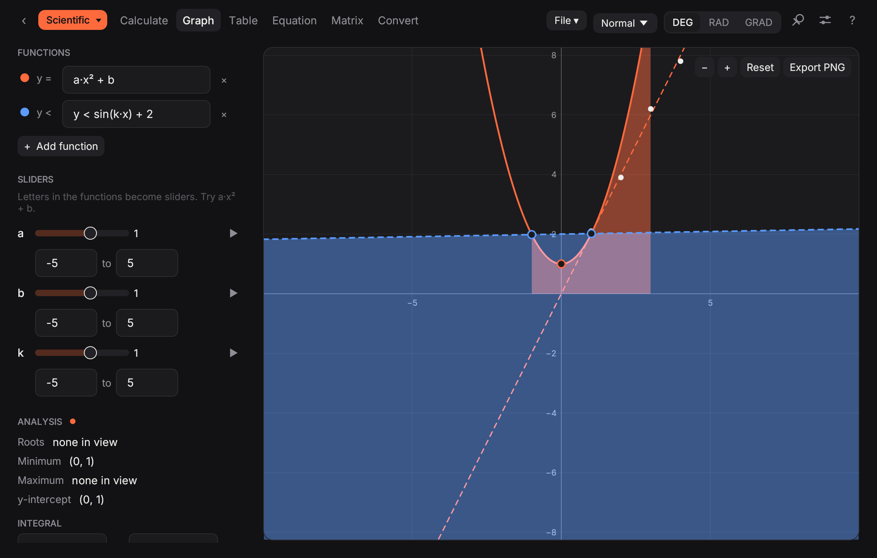This screenshot has height=558, width=877.
Task: Click the orange color dot of first function
Action: (25, 78)
